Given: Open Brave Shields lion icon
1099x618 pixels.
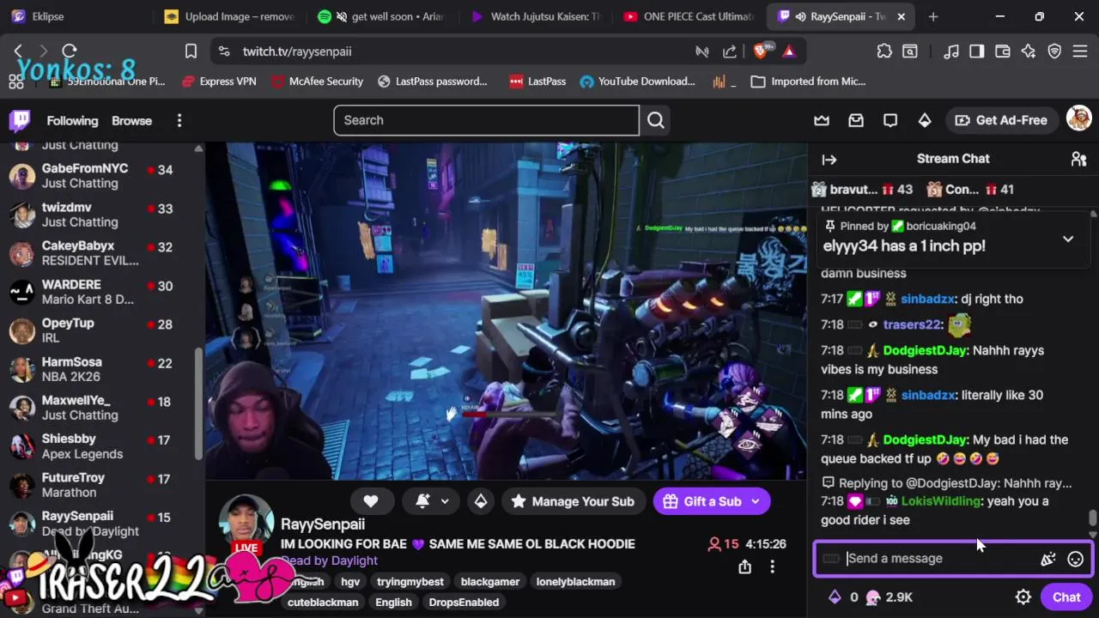Looking at the screenshot, I should pos(761,51).
